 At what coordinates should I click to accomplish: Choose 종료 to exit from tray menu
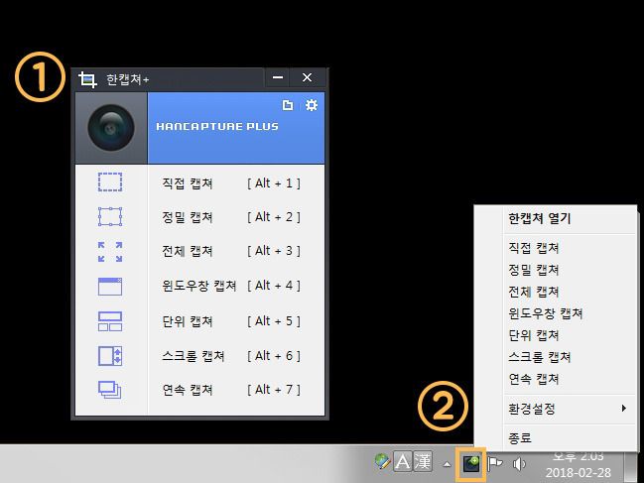(520, 438)
